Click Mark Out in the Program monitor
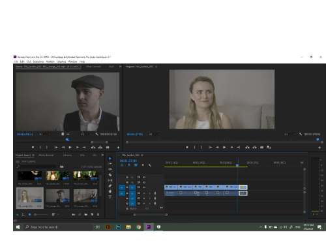This screenshot has width=326, height=245. click(201, 148)
